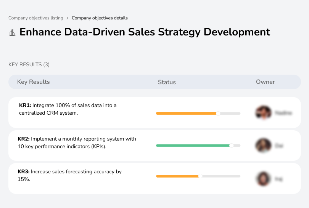Open KR3 sales forecasting accuracy text

[x=69, y=175]
